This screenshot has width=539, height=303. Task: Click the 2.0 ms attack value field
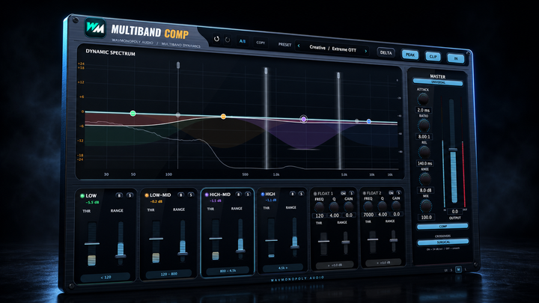[424, 110]
